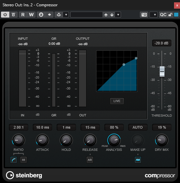180x183 pixels.
Task: Copy A setting to B arrow icon
Action: pos(49,15)
